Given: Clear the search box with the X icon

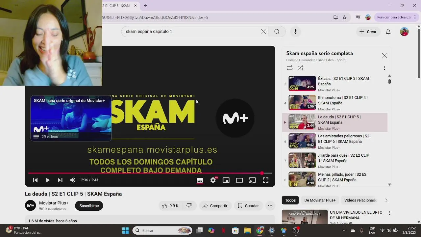Looking at the screenshot, I should coord(264,32).
